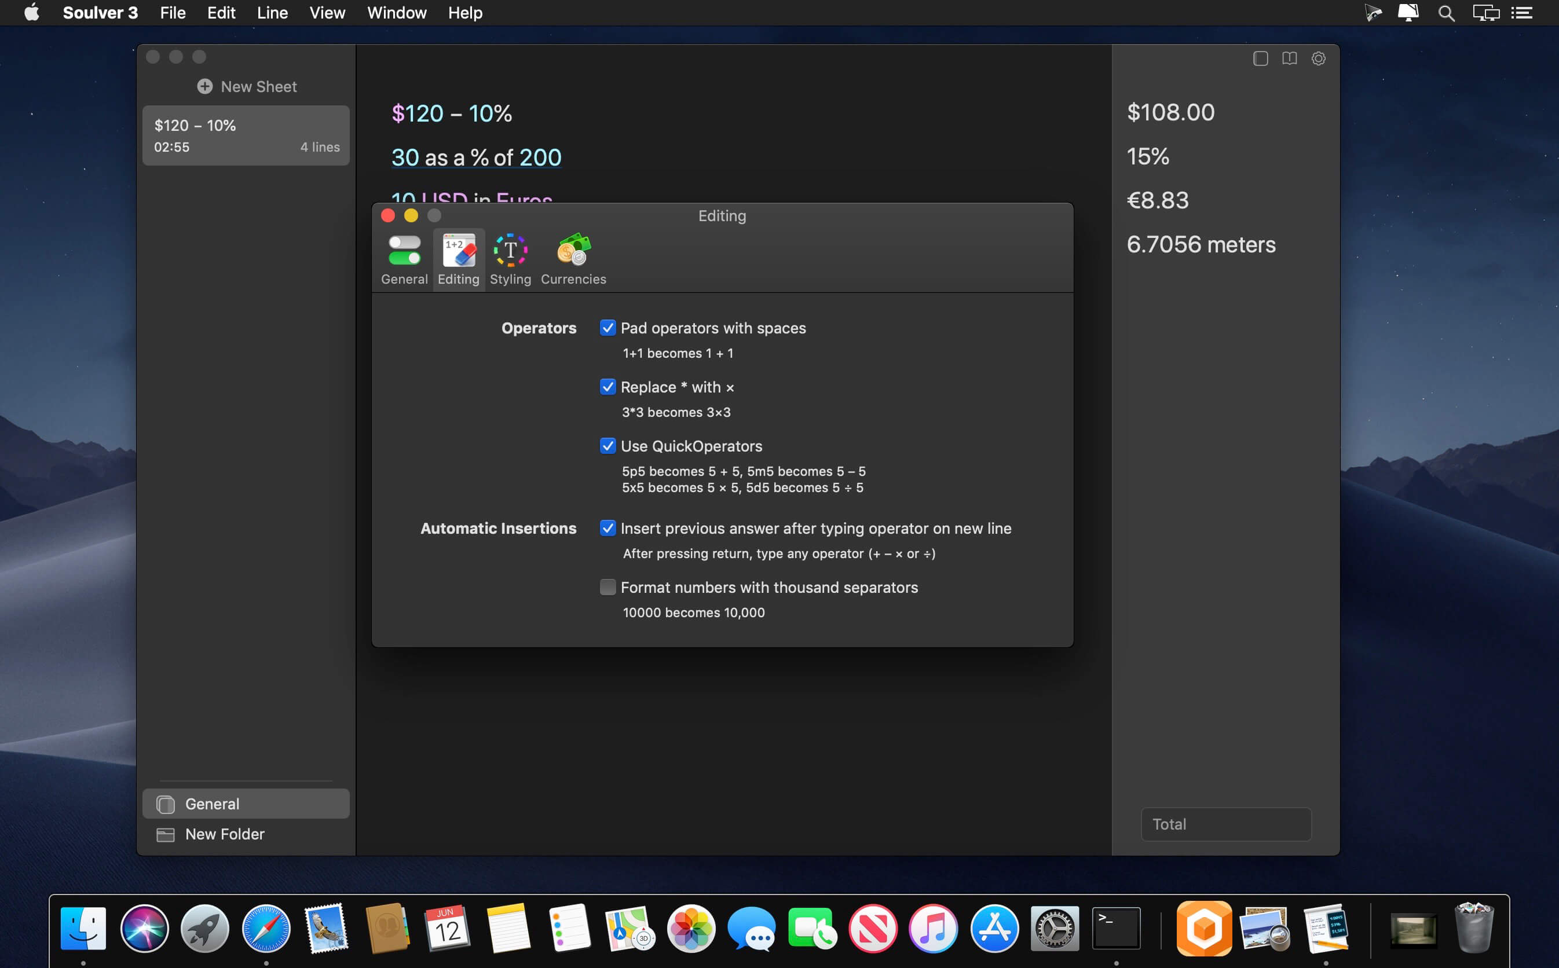
Task: Toggle the sidebar panel square icon
Action: pyautogui.click(x=1260, y=58)
